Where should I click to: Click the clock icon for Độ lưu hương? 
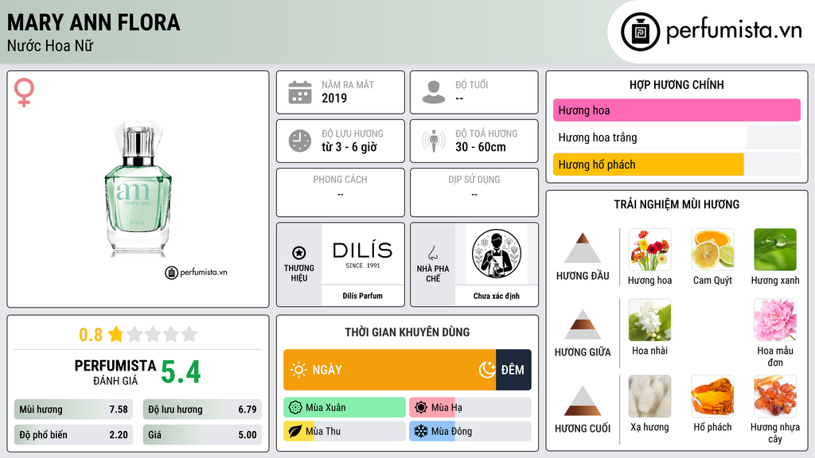click(300, 141)
